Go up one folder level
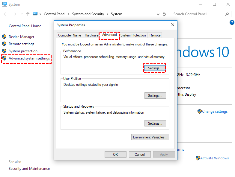Screen dimensions: 235x177 click(x=28, y=14)
